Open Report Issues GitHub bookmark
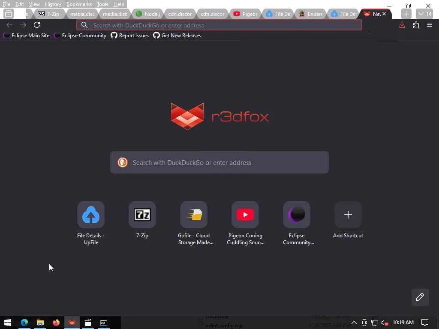 129,36
